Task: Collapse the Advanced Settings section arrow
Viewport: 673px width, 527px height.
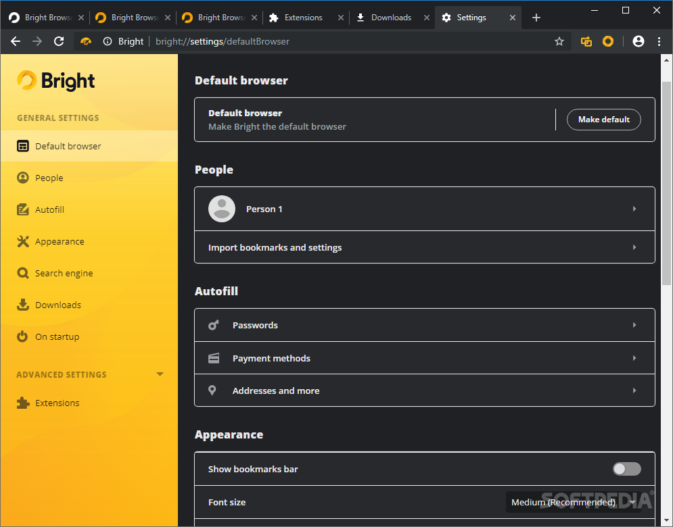Action: [x=160, y=374]
